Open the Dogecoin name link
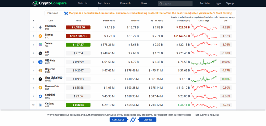Screen dimensions: 266x126 point(50,69)
